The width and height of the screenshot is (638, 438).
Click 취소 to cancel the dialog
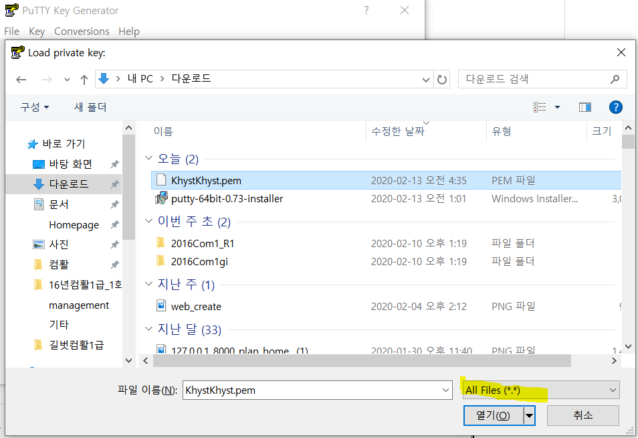pos(583,416)
